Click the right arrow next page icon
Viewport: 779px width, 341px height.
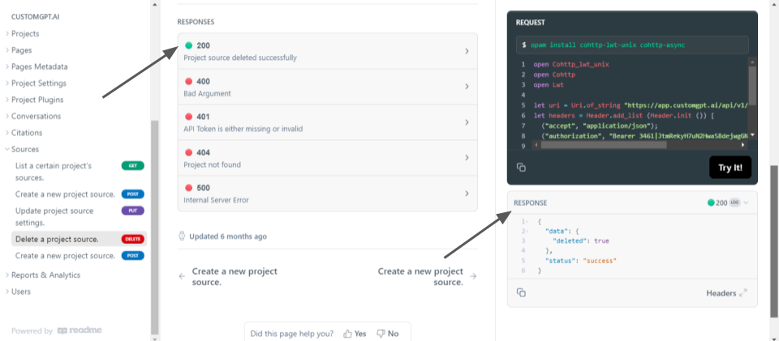(x=473, y=276)
